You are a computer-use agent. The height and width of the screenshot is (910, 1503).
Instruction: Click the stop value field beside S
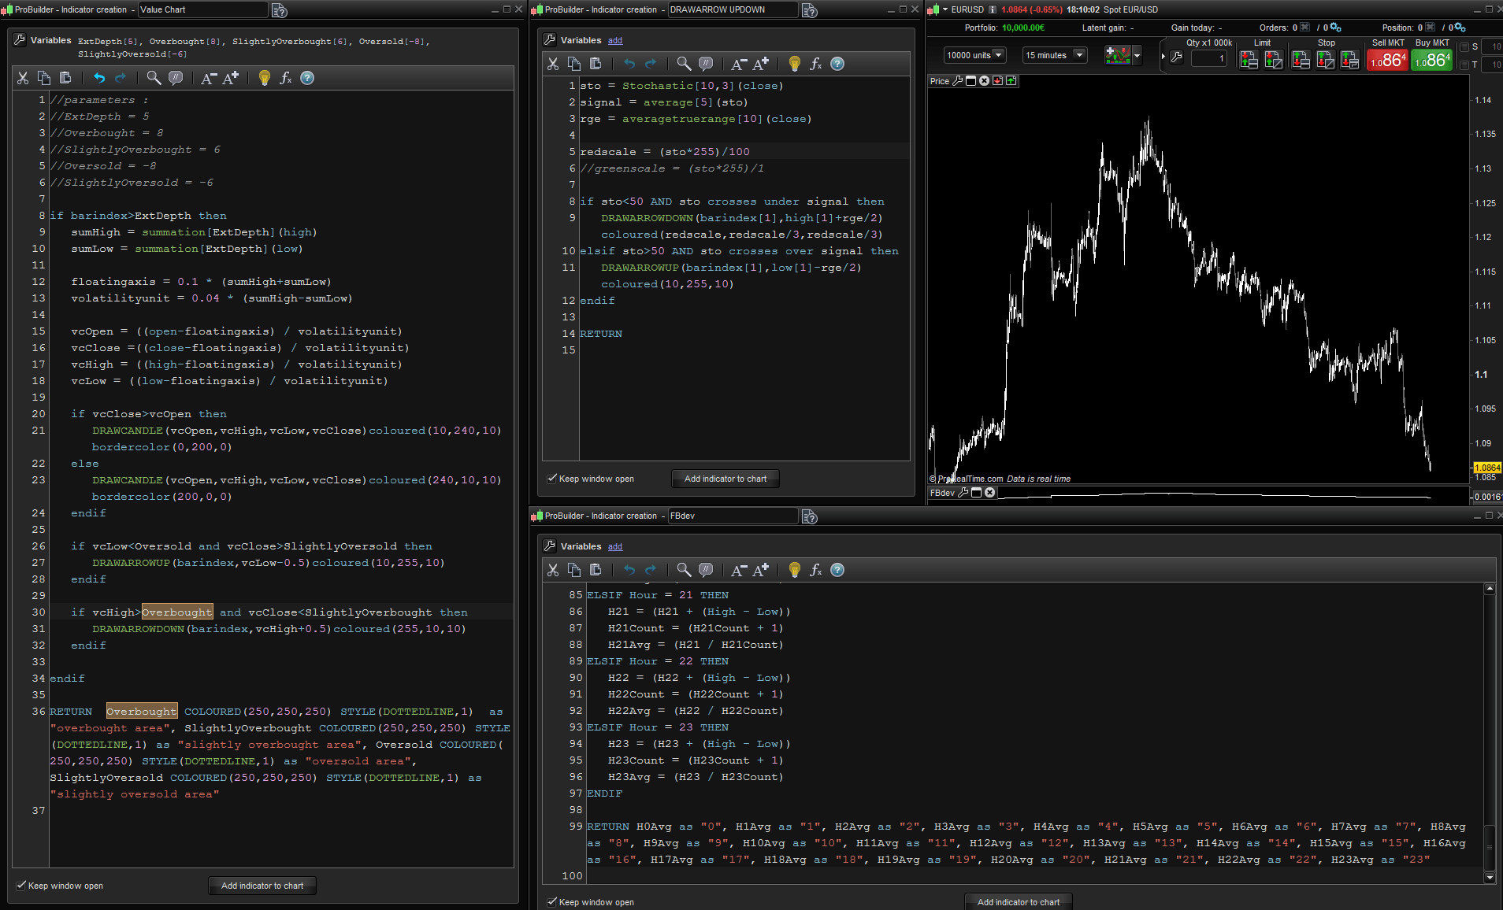(x=1492, y=46)
